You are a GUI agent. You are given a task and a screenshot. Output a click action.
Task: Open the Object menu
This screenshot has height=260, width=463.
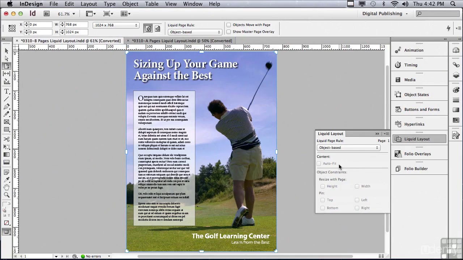130,4
